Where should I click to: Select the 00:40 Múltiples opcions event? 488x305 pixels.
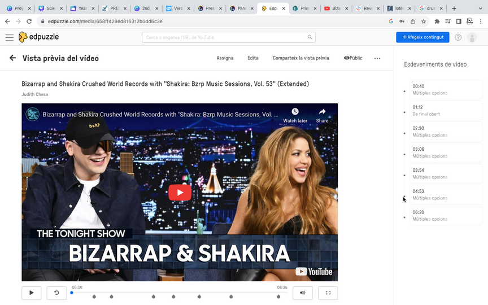click(x=446, y=89)
